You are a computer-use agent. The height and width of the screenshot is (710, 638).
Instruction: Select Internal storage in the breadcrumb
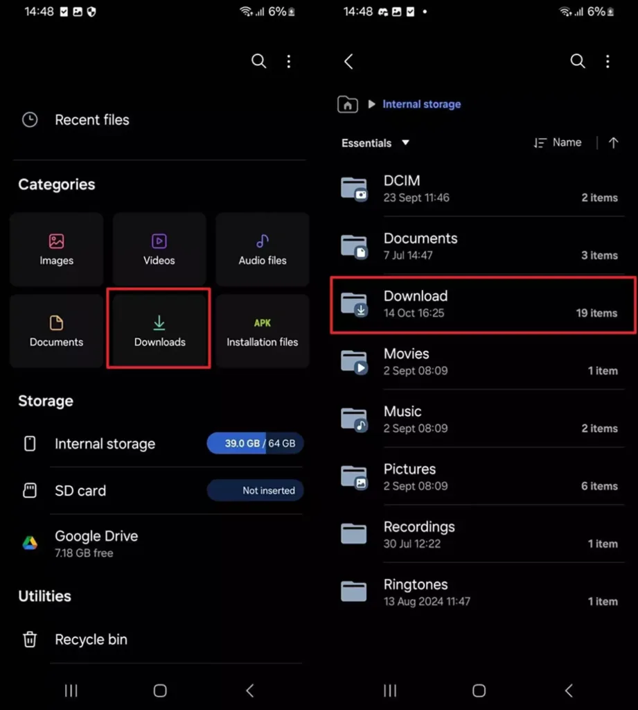[422, 104]
